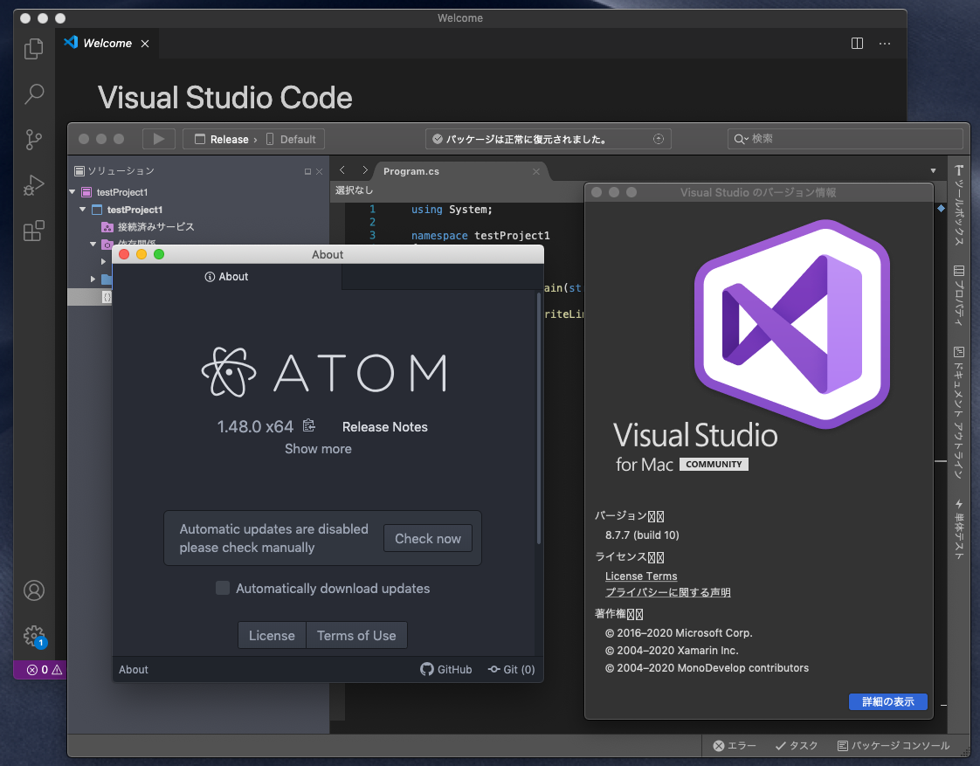980x766 pixels.
Task: Open Run and Debug in VS Code
Action: (x=34, y=185)
